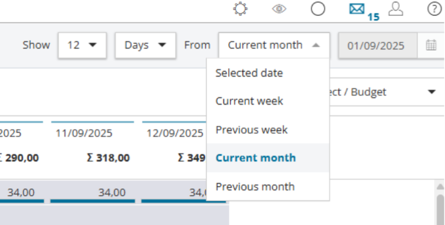The image size is (445, 225).
Task: Open messages envelope with 15 unread
Action: pyautogui.click(x=357, y=9)
